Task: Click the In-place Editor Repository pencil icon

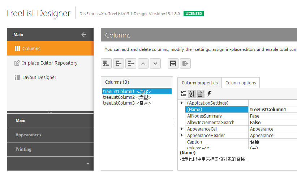Action: 17,63
